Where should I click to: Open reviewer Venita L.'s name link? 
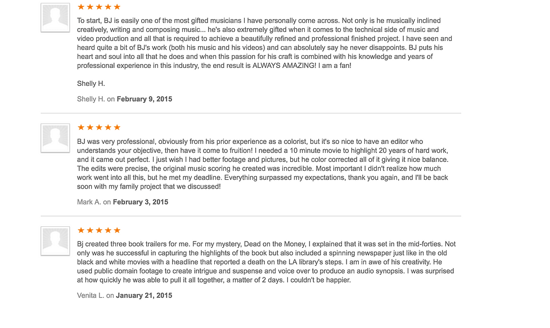[91, 295]
